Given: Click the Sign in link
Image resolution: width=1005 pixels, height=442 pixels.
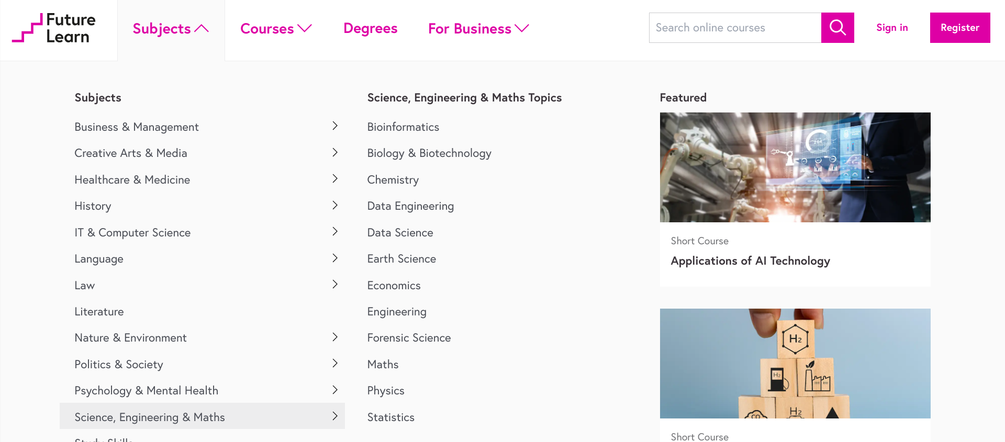Looking at the screenshot, I should (892, 28).
